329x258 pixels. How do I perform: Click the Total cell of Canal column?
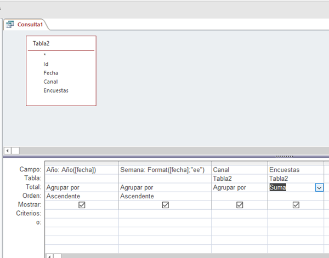pyautogui.click(x=239, y=187)
